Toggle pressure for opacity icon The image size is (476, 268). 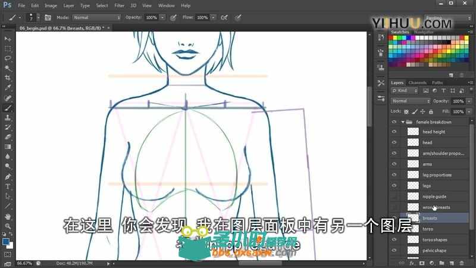[173, 18]
